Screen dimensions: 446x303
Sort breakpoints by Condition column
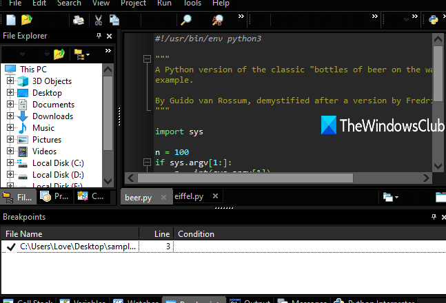tap(310, 234)
